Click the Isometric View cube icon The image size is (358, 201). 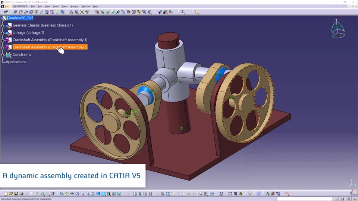pyautogui.click(x=103, y=194)
